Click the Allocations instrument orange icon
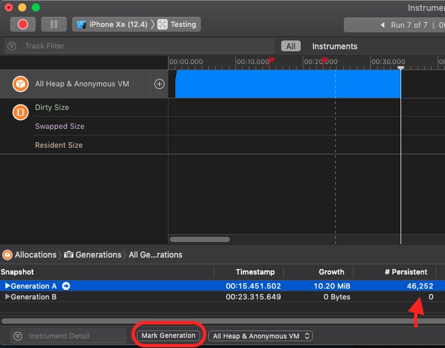The height and width of the screenshot is (348, 445). click(21, 84)
